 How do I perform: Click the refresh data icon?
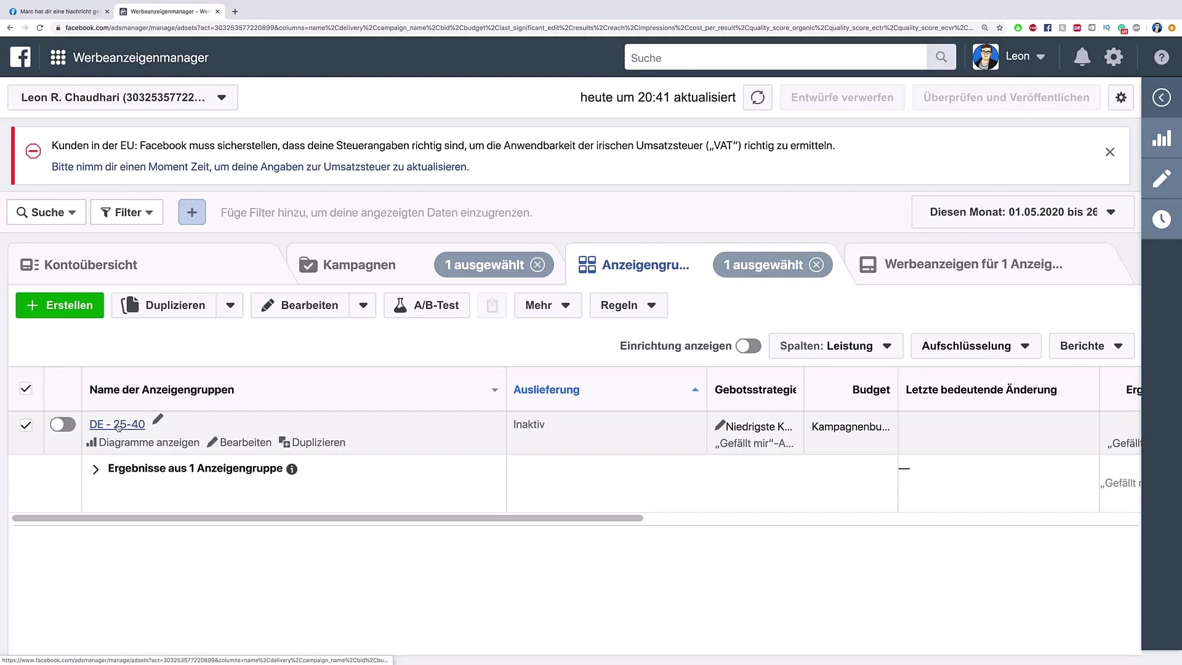pos(758,97)
